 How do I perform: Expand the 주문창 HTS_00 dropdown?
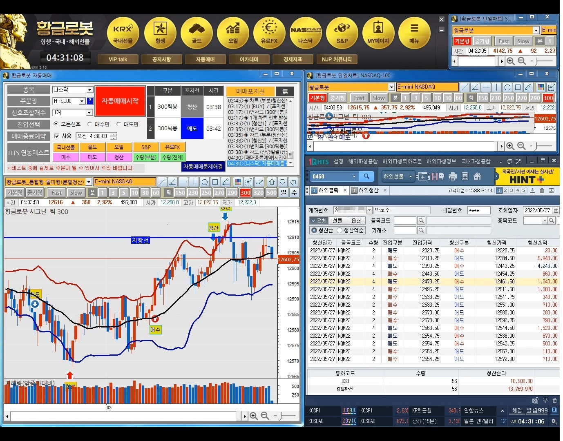[82, 101]
